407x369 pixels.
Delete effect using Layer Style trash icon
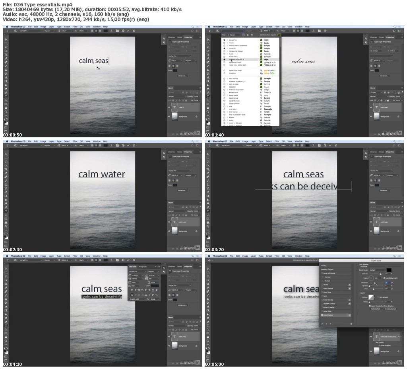351,324
